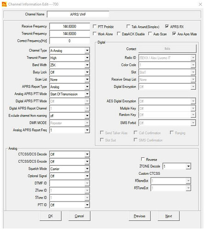This screenshot has width=205, height=230.
Task: Click the Send Talker Alias checkbox
Action: coord(102,132)
